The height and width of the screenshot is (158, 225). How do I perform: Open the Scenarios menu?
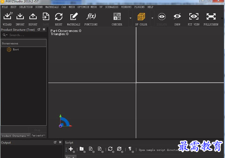[112, 7]
